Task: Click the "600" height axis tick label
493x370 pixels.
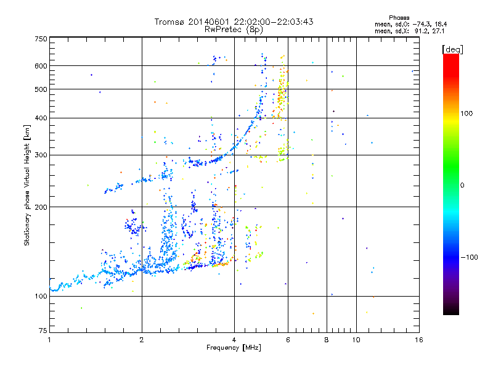Action: 41,66
